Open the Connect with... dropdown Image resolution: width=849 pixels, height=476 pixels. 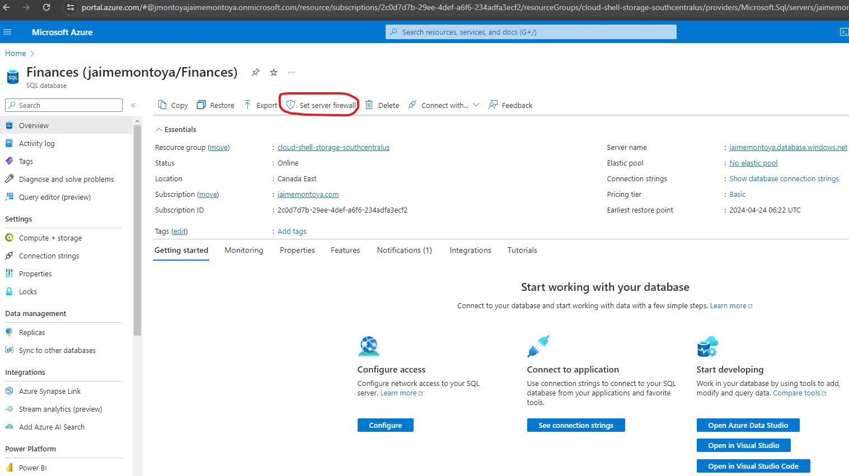coord(444,105)
